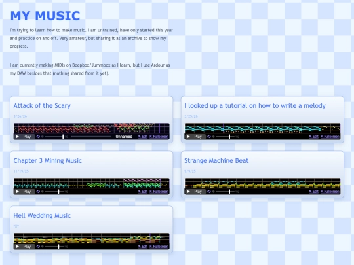Image resolution: width=354 pixels, height=265 pixels.
Task: Open melody tutorial song in Fullscreen
Action: click(330, 137)
